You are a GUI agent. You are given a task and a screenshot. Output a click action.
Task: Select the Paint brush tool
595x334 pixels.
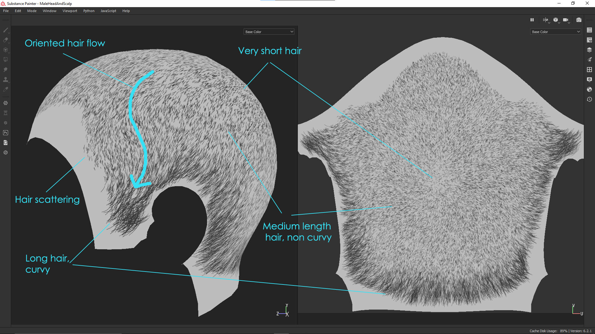click(6, 30)
